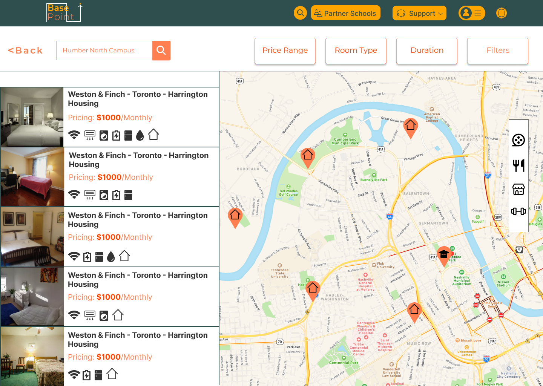Open the user account menu

[472, 13]
